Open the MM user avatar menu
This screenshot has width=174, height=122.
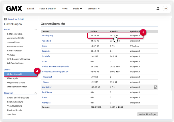(165, 9)
